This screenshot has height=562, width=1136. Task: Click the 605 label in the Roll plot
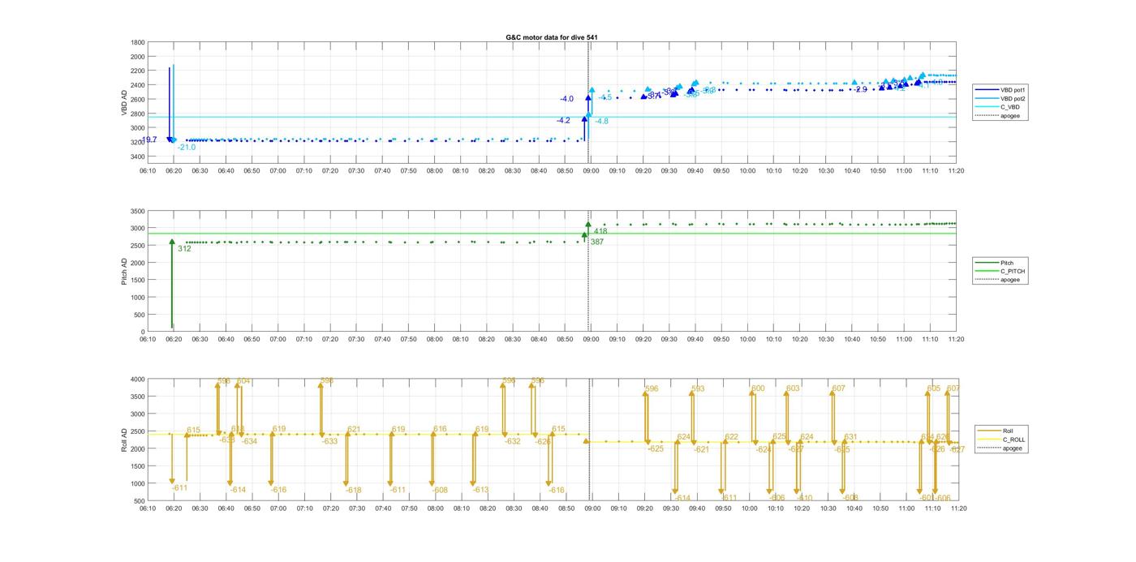point(933,388)
